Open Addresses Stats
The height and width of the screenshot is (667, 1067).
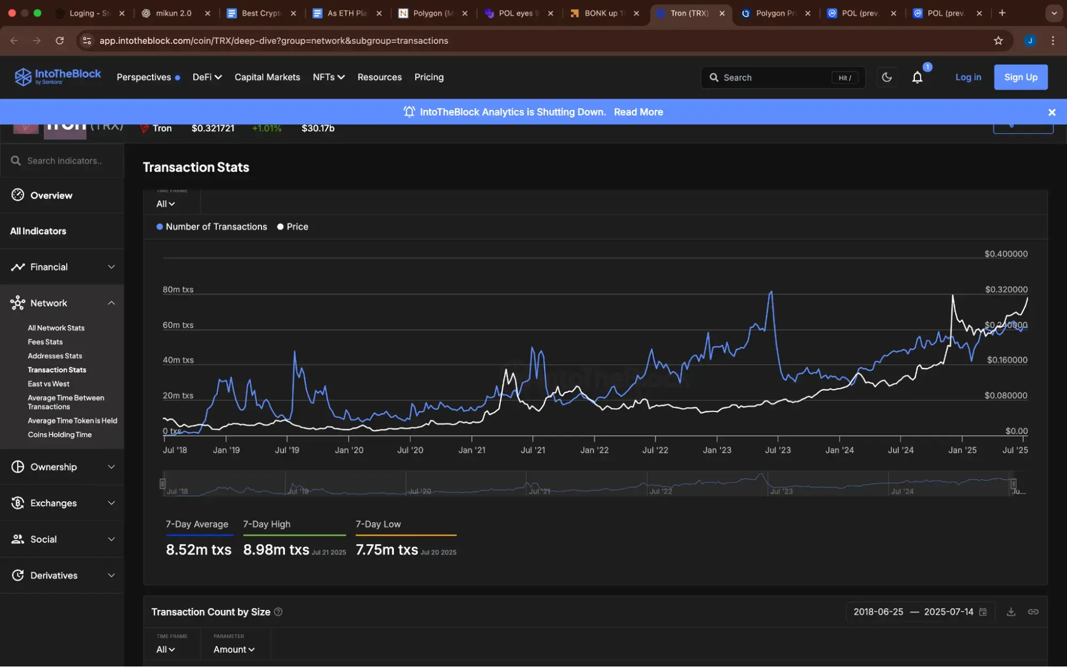[x=55, y=356]
